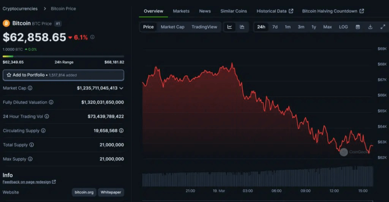The height and width of the screenshot is (202, 389).
Task: Expand the Market Cap value dropdown chevron
Action: pos(121,88)
